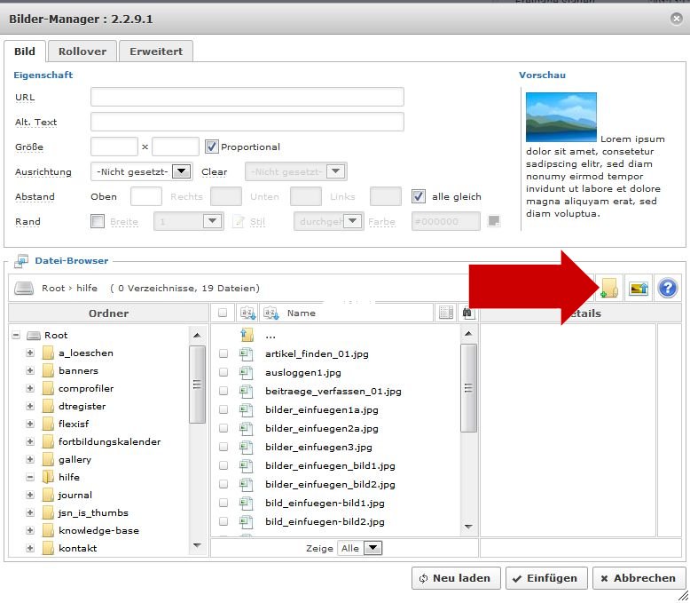Click the Neu laden button
690x603 pixels.
[x=456, y=578]
